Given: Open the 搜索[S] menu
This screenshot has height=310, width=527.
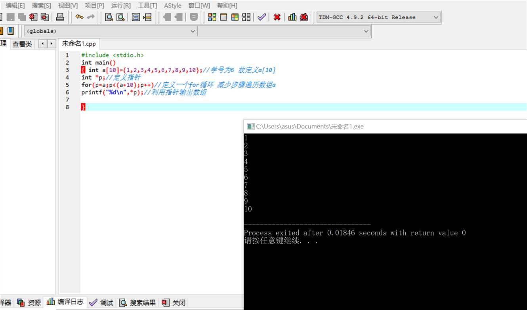Looking at the screenshot, I should coord(41,5).
